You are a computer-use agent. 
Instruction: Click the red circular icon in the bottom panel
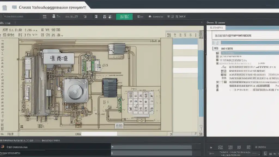coord(2,147)
